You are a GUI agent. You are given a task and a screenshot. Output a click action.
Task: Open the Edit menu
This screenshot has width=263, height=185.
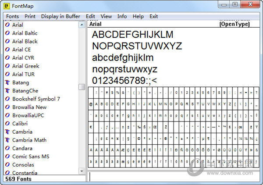(x=90, y=16)
